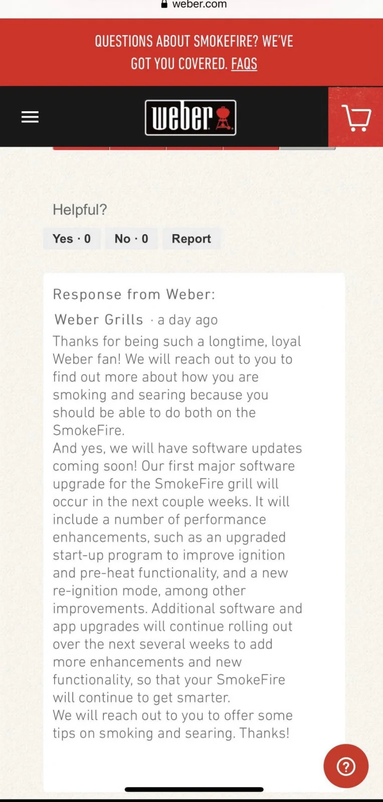This screenshot has width=383, height=802.
Task: Tap the weber.com address text
Action: pyautogui.click(x=200, y=4)
